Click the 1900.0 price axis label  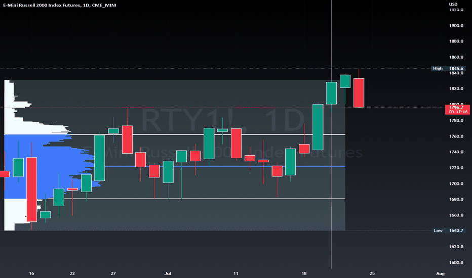click(456, 26)
